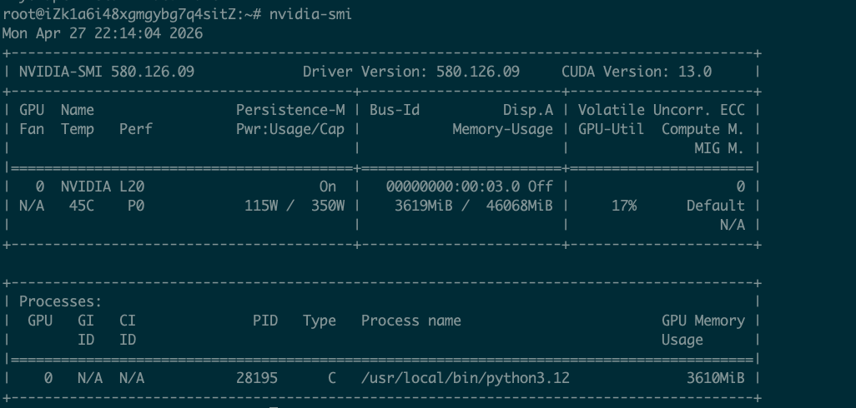Click process path /usr/local/bin/python3.12

466,379
